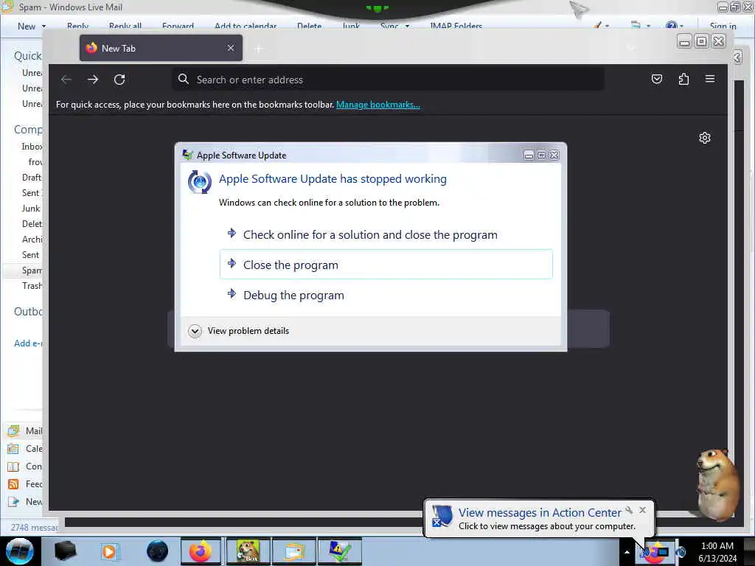Screen dimensions: 755x566
Task: Switch to Windows Live Mail taskbar button
Action: tap(293, 551)
